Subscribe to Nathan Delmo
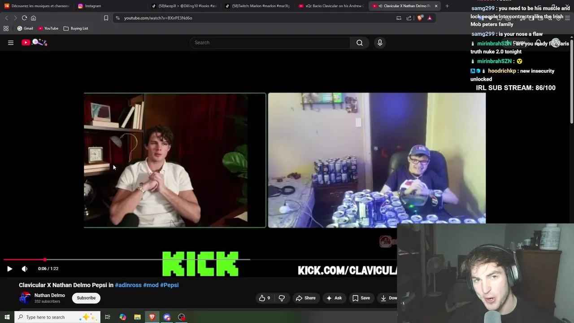This screenshot has width=574, height=323. (86, 298)
